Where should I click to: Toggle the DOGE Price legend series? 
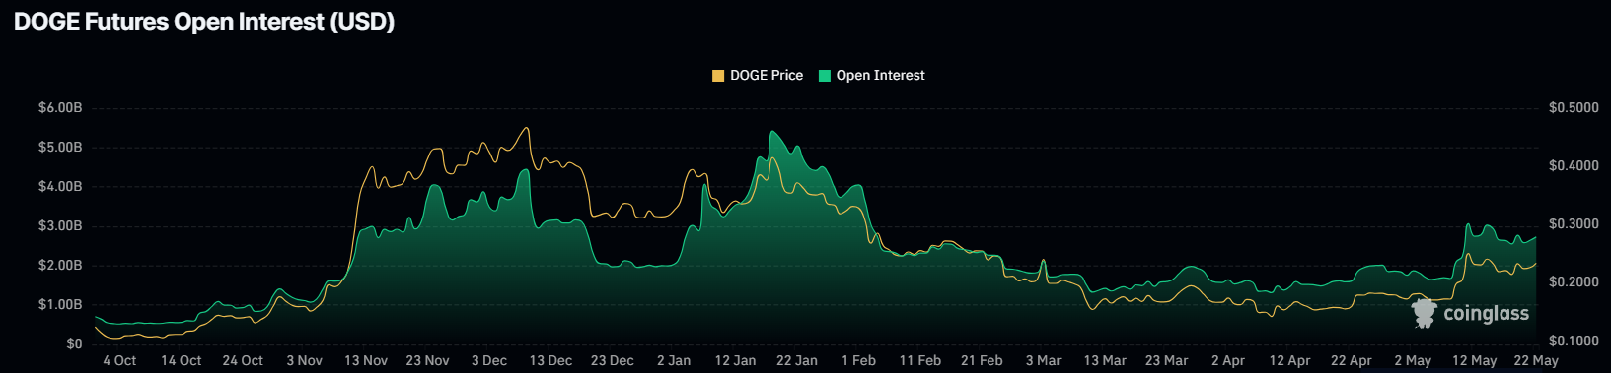pos(758,76)
